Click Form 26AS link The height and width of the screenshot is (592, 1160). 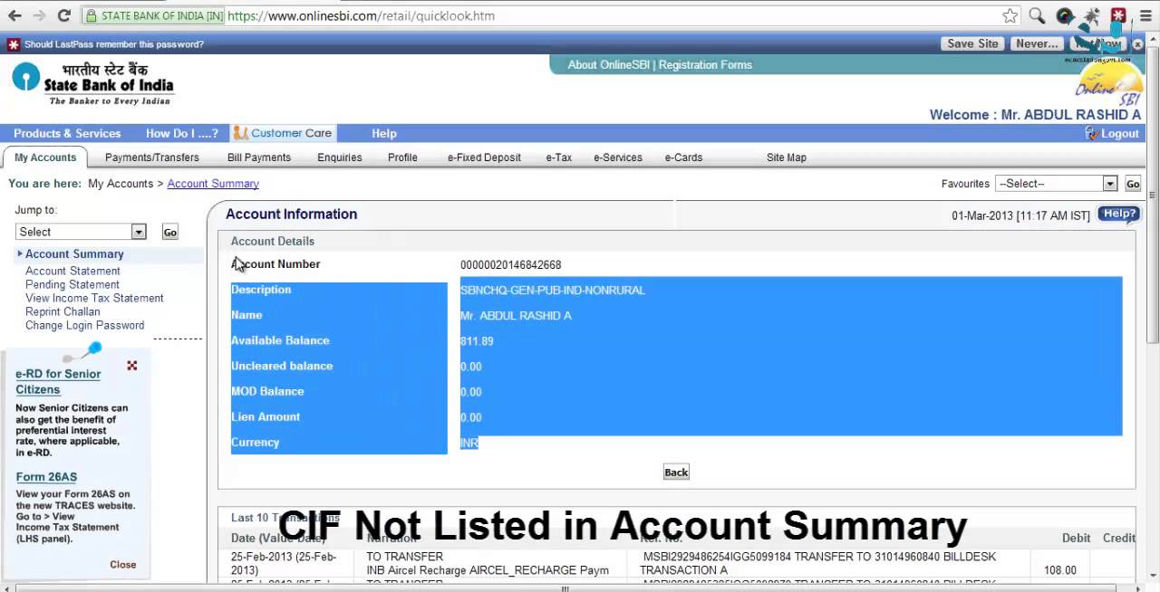(x=46, y=477)
